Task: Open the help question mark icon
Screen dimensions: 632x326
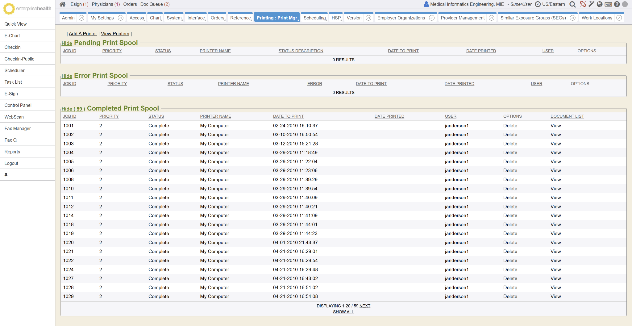Action: pyautogui.click(x=617, y=4)
